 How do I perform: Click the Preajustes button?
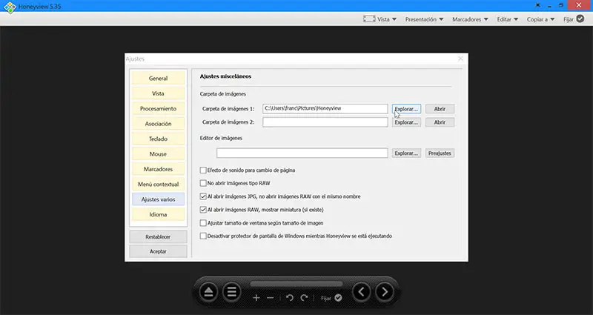[440, 153]
